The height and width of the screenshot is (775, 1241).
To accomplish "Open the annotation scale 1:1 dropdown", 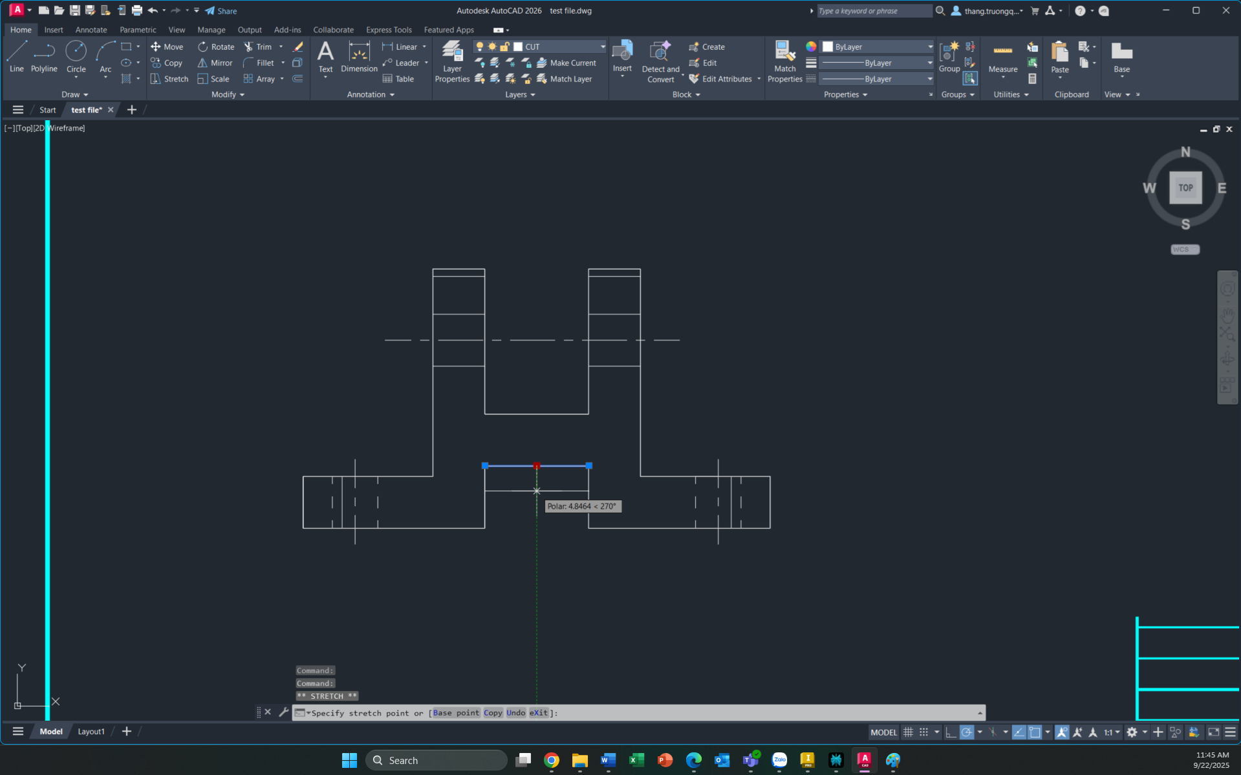I will pyautogui.click(x=1112, y=732).
